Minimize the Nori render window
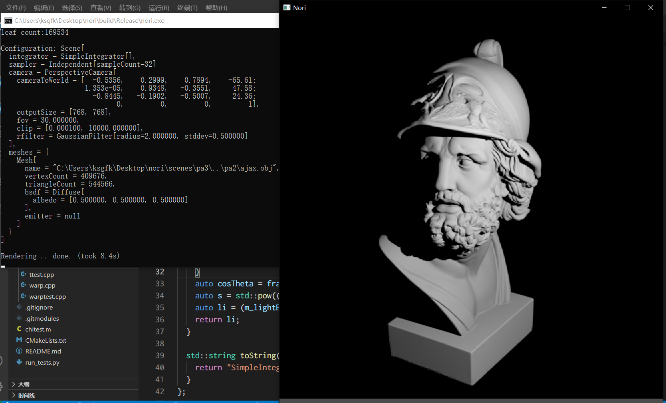Viewport: 666px width, 403px height. click(604, 8)
